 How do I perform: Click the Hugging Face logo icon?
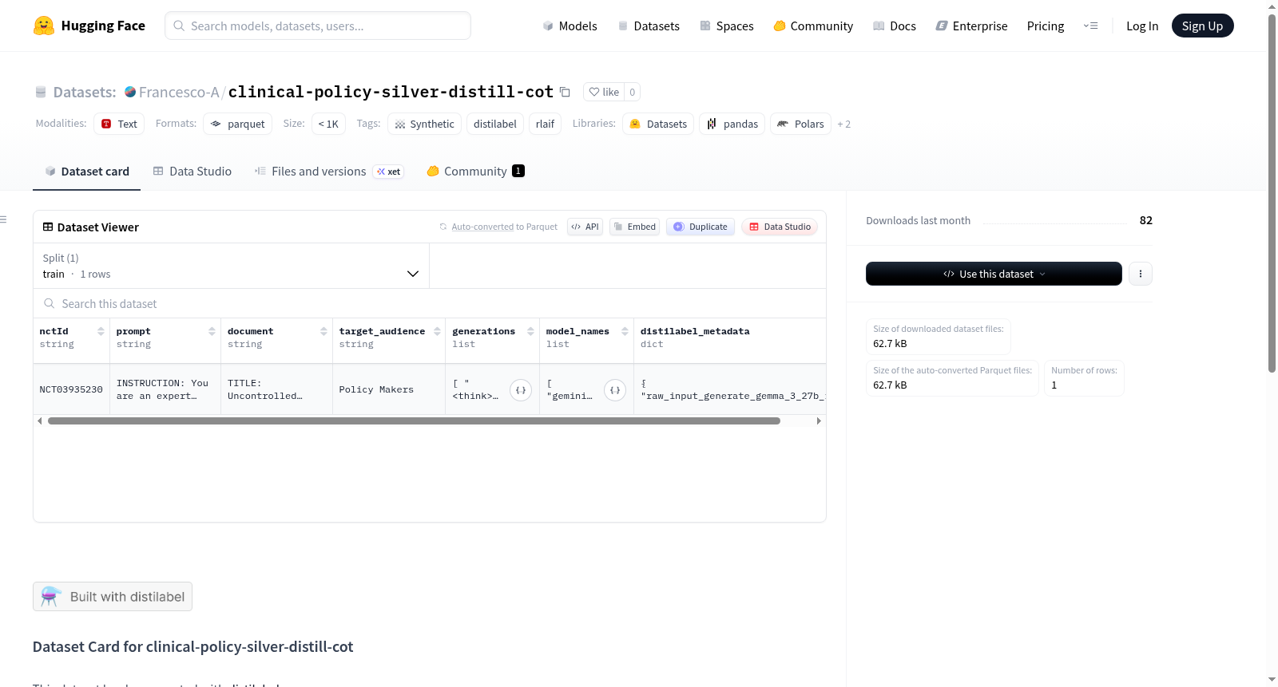44,26
